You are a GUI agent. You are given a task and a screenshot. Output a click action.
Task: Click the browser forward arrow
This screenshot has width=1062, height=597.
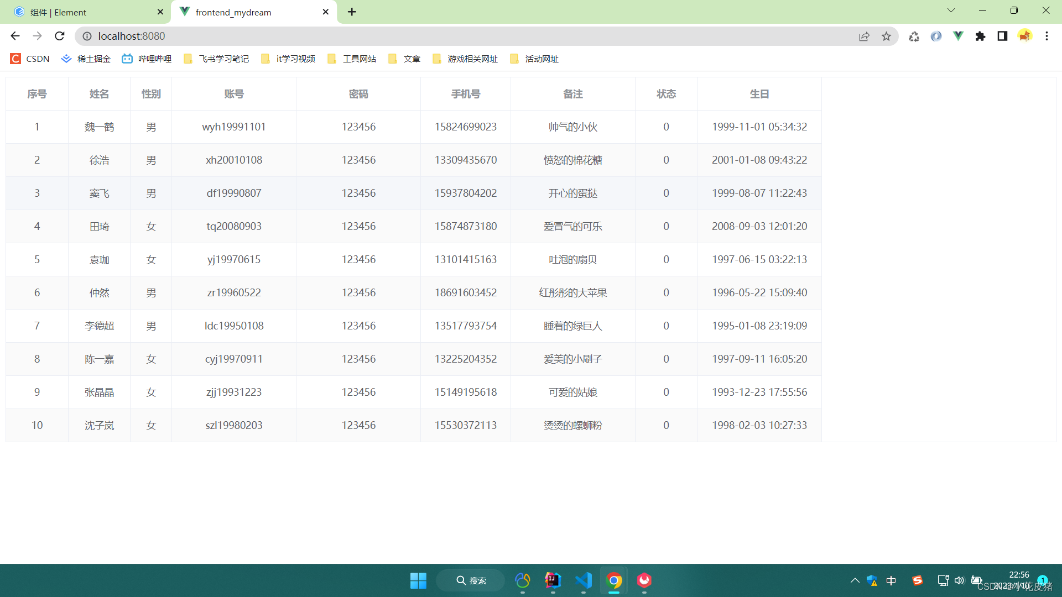pos(37,36)
